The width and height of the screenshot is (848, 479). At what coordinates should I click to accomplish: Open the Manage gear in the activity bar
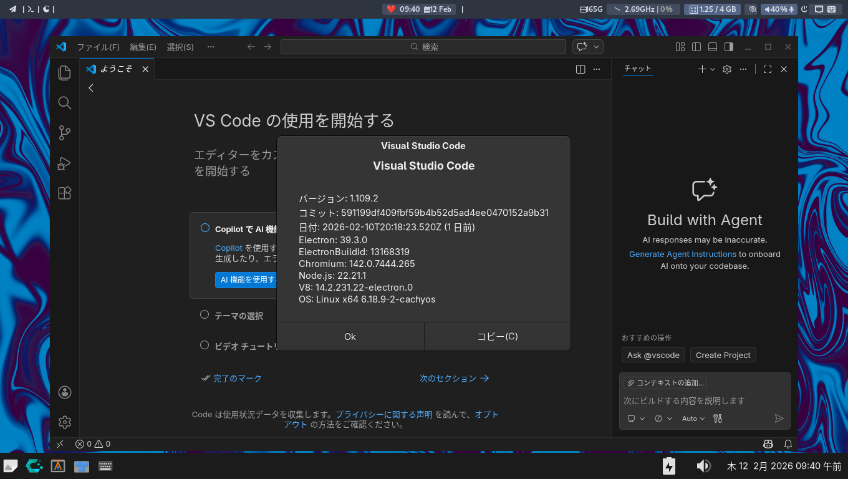(64, 422)
